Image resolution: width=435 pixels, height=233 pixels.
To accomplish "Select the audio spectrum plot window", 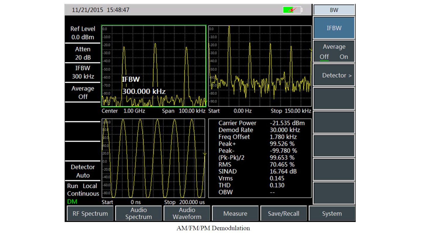I will tap(260, 66).
